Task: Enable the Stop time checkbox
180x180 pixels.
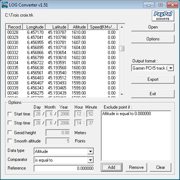Action: (x=10, y=123)
